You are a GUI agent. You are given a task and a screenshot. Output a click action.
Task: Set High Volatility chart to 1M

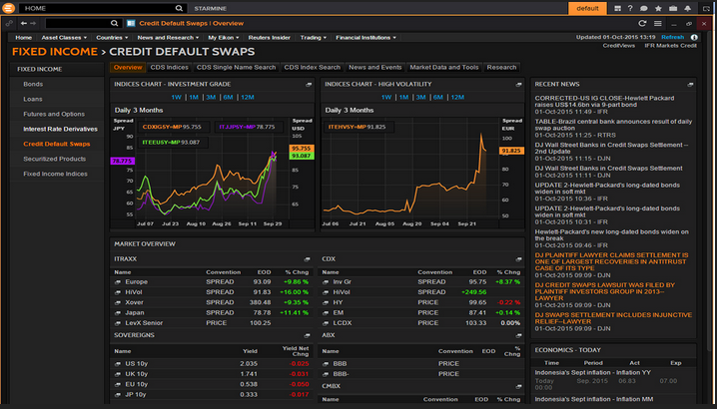(x=403, y=98)
